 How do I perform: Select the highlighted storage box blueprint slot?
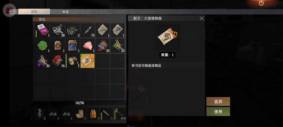87,61
